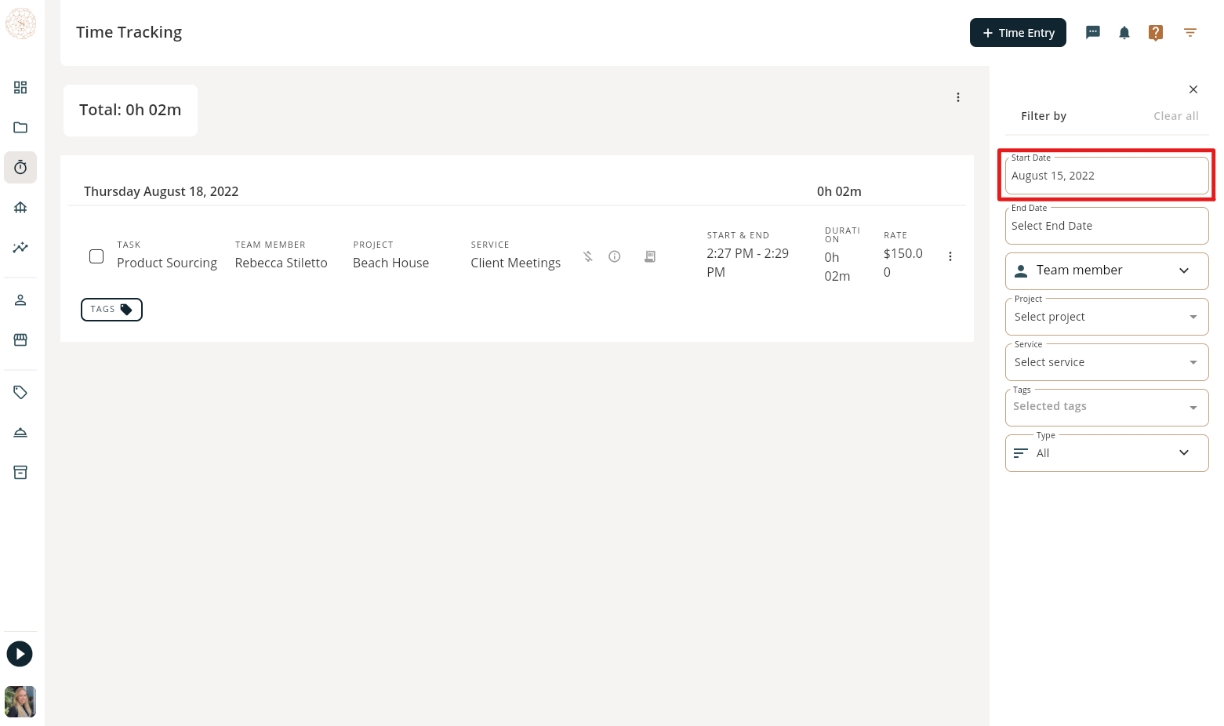This screenshot has width=1224, height=726.
Task: Open the person icon in the sidebar
Action: point(20,299)
